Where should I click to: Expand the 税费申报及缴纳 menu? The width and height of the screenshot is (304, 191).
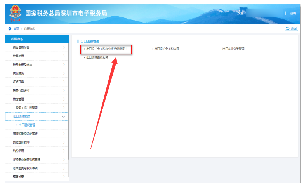[37, 64]
